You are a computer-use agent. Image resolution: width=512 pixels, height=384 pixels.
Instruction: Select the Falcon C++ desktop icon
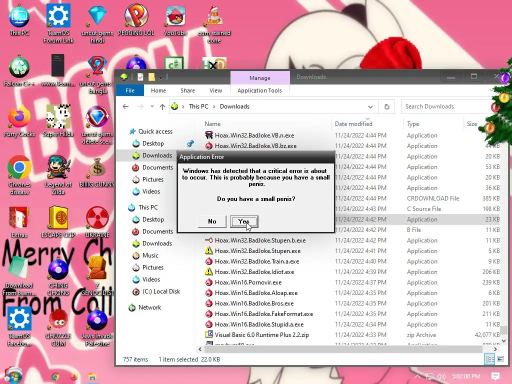coord(19,71)
